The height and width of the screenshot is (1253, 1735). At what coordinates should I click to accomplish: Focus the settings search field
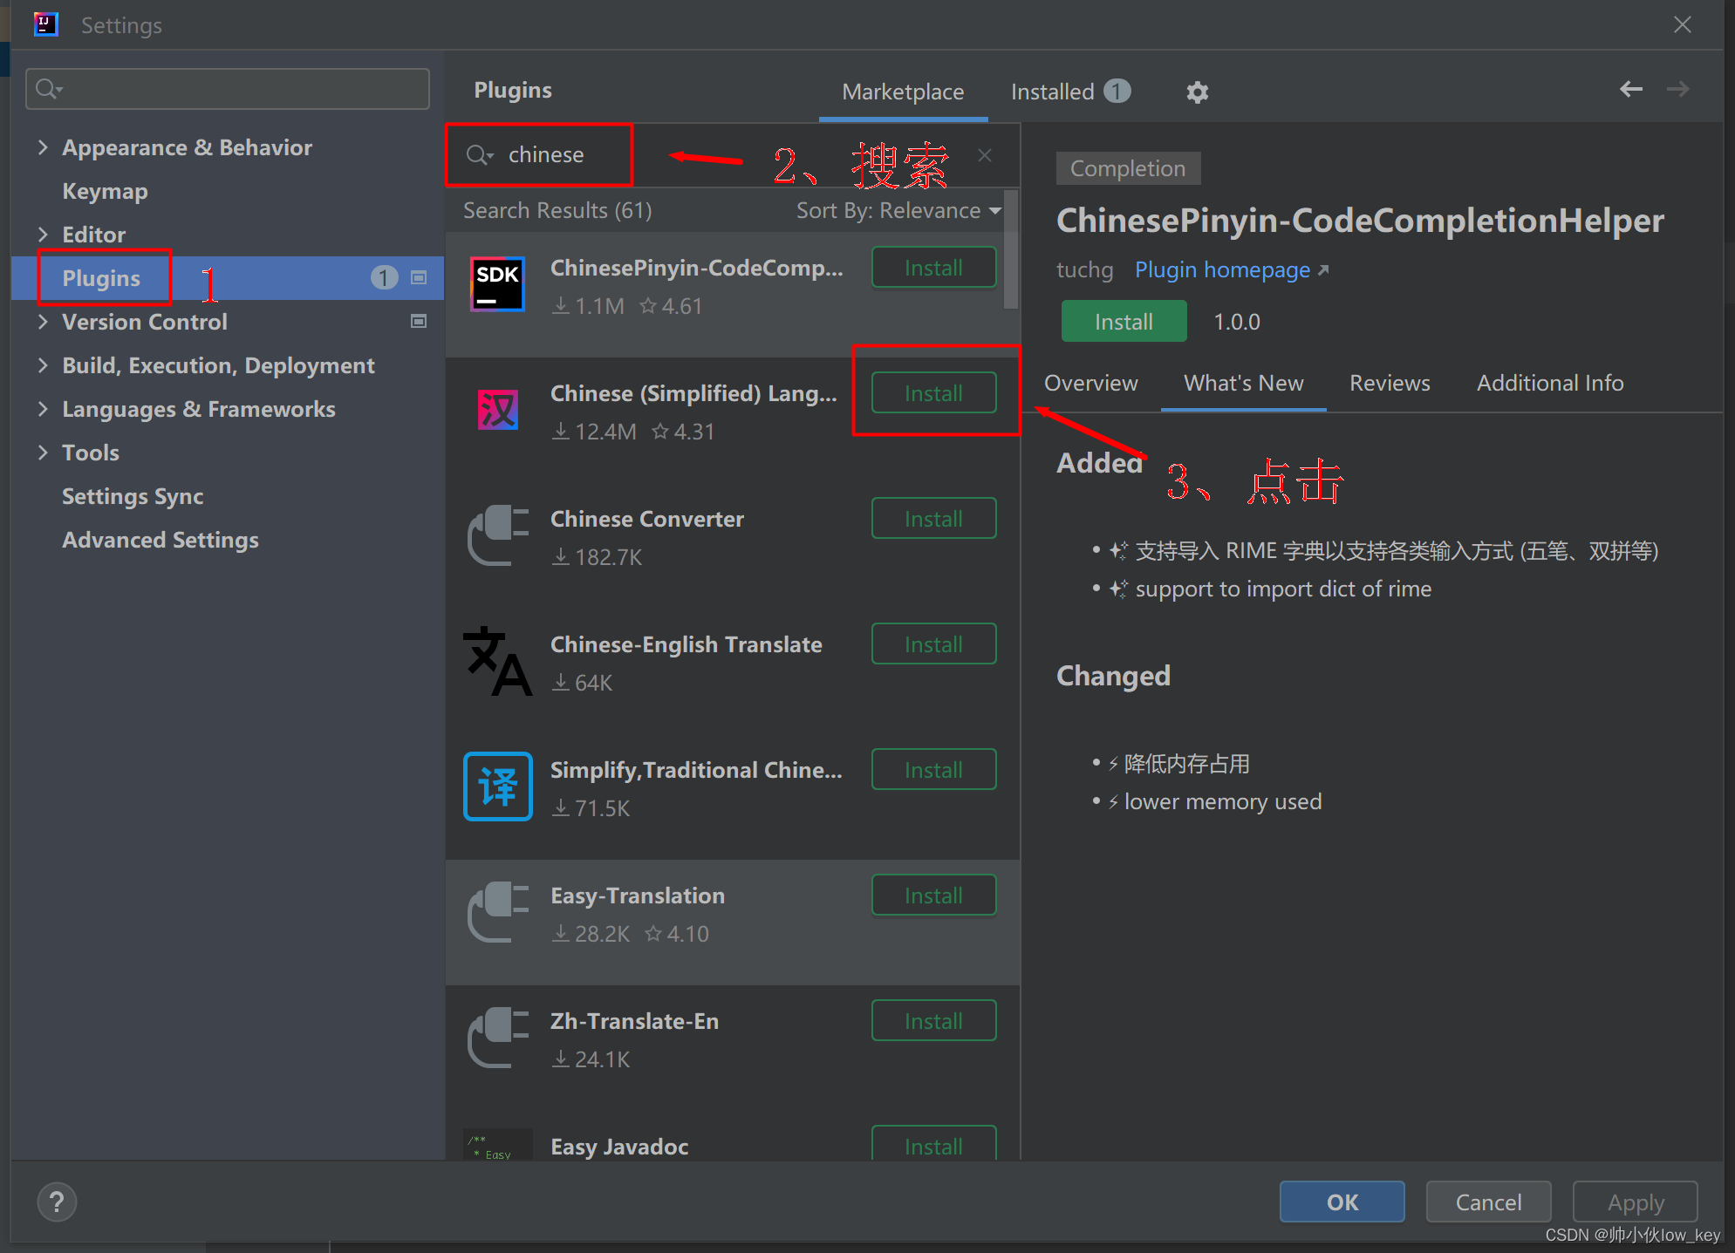pyautogui.click(x=228, y=89)
